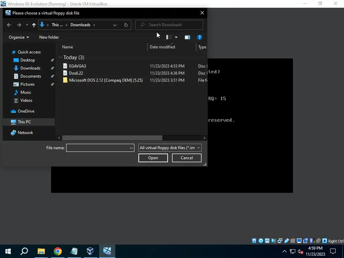Refresh the Downloads folder view
344x258 pixels.
(126, 25)
